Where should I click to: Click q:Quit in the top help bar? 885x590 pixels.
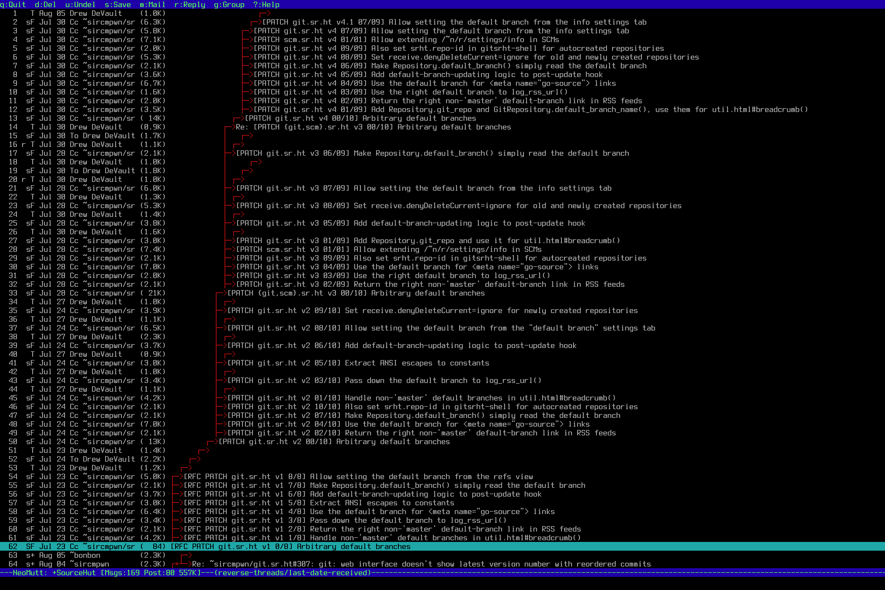pyautogui.click(x=13, y=5)
